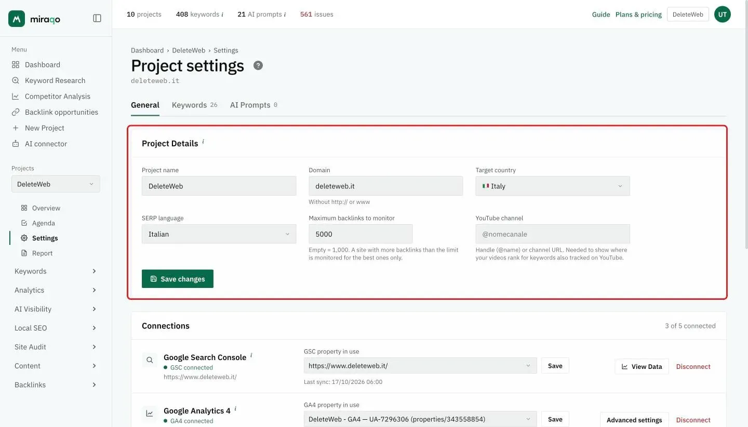Open the SERP language Italian dropdown
This screenshot has width=748, height=427.
pyautogui.click(x=219, y=234)
